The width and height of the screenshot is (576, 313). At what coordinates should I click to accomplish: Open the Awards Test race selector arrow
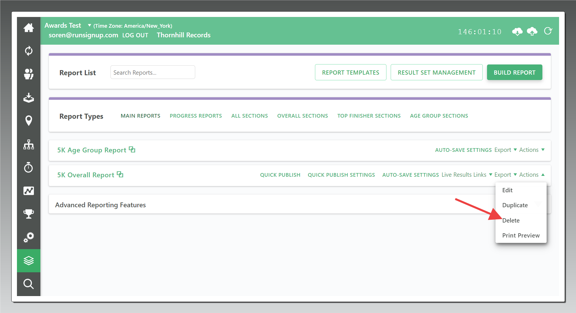pyautogui.click(x=89, y=25)
